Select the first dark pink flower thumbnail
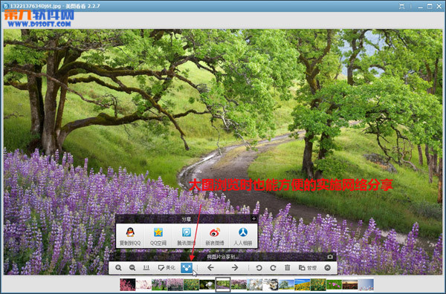446x294 pixels. coord(127,284)
